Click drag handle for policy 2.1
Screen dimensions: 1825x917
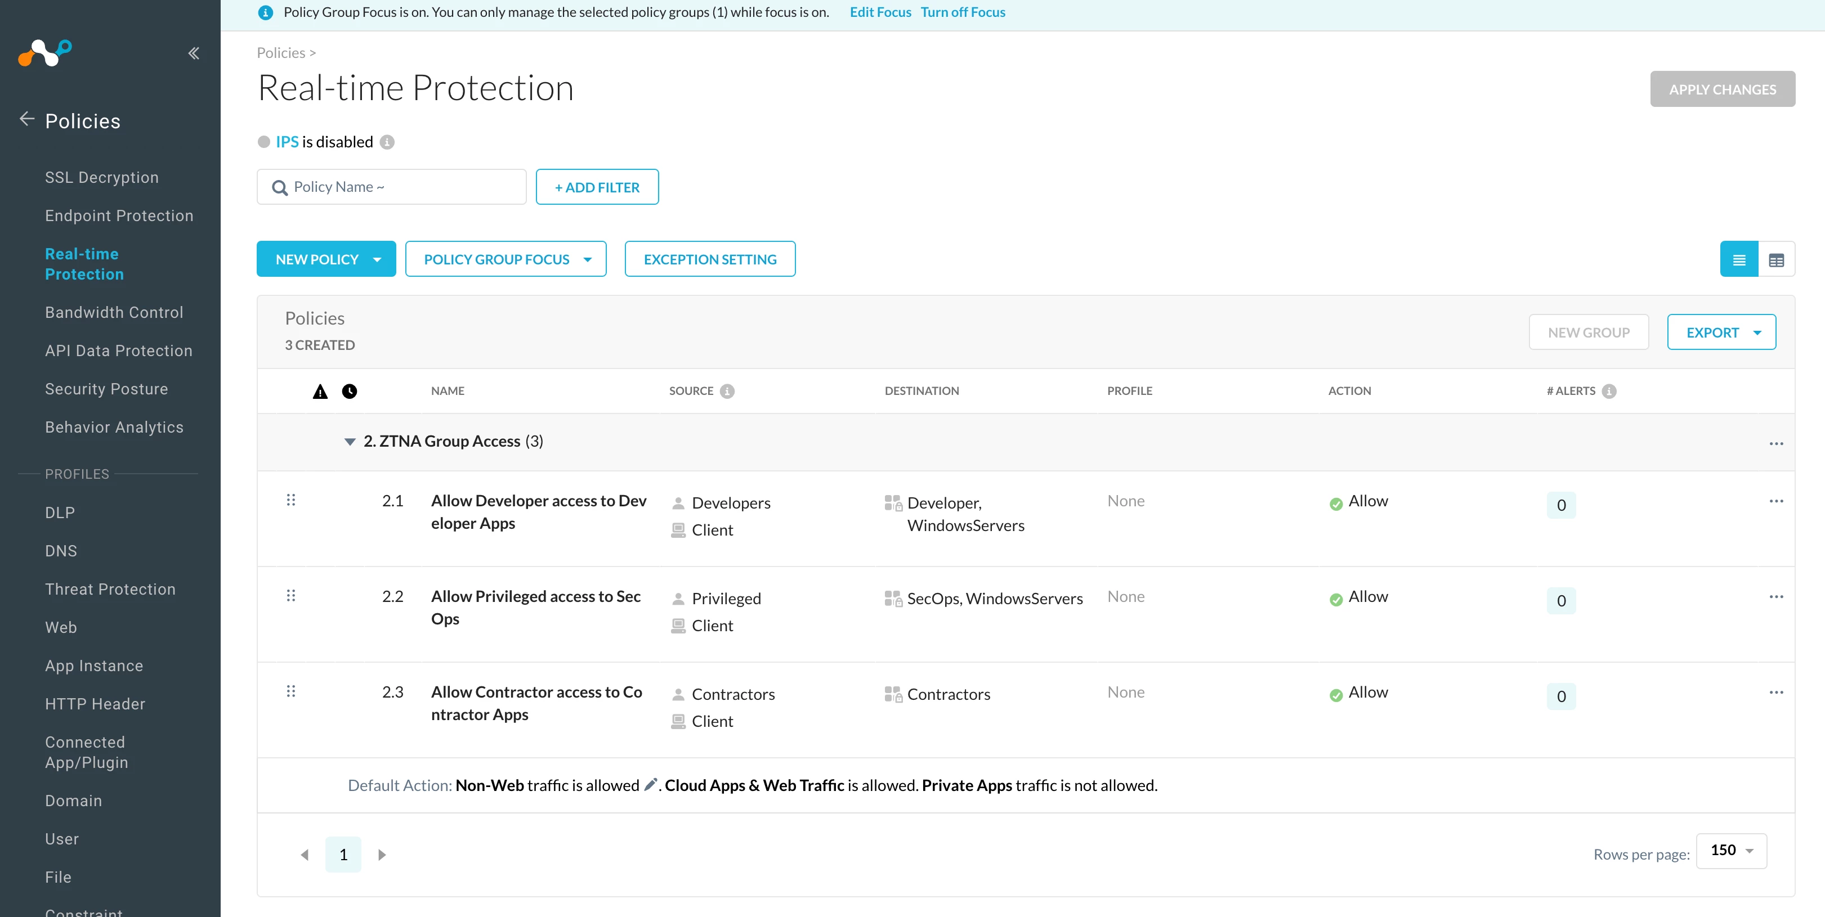click(290, 500)
